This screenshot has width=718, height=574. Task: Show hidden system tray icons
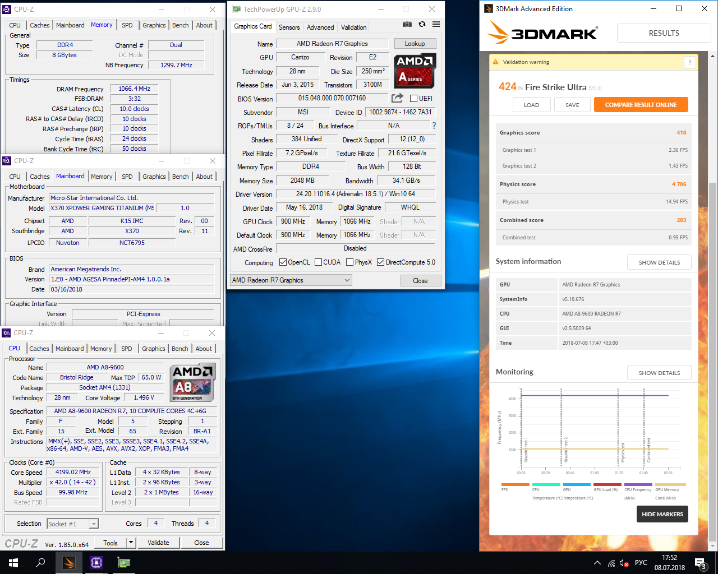click(597, 563)
